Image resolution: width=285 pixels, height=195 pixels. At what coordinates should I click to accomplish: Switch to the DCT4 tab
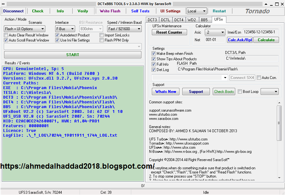pyautogui.click(x=179, y=20)
